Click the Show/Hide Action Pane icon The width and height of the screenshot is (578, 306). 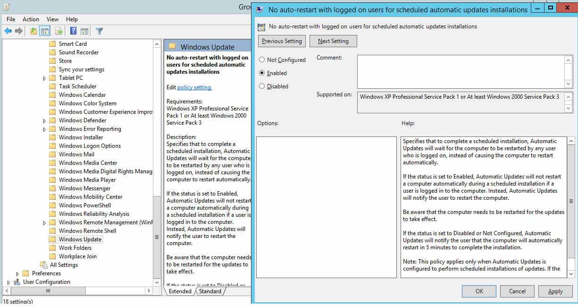coord(84,31)
